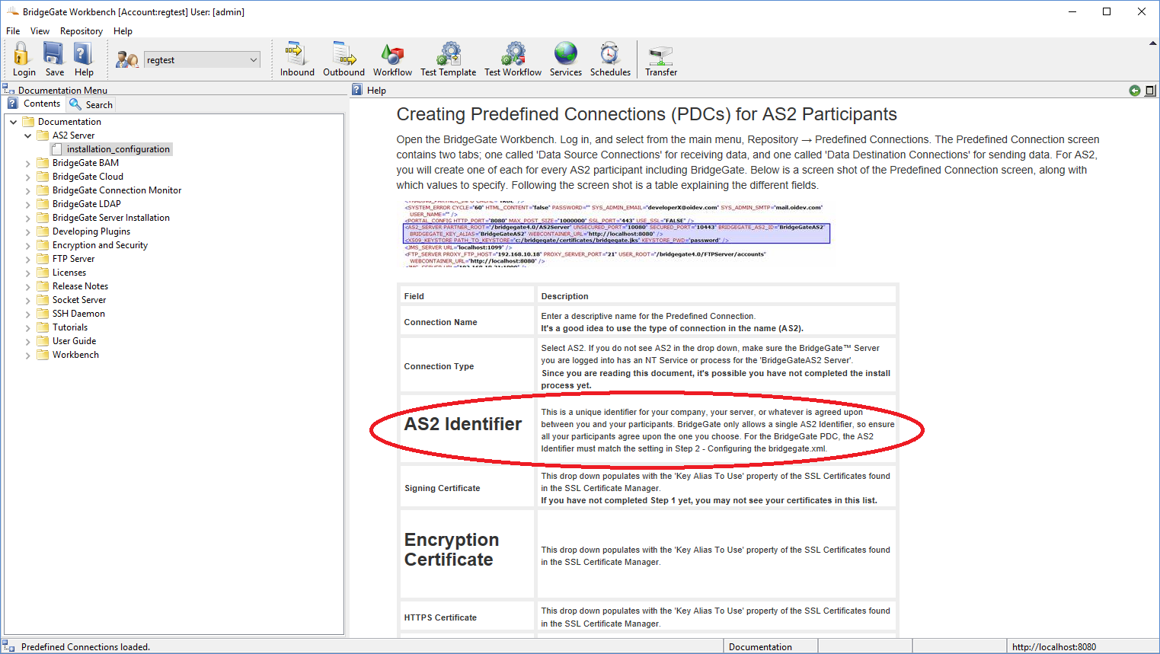Click the Signing Certificate field cell
This screenshot has width=1160, height=654.
pyautogui.click(x=468, y=488)
